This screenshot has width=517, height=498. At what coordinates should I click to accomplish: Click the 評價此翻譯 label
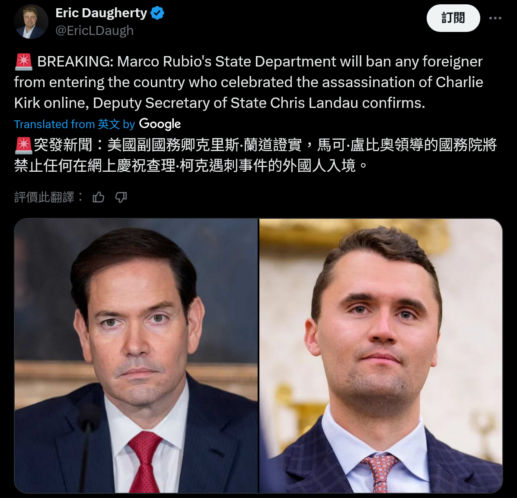coord(44,198)
